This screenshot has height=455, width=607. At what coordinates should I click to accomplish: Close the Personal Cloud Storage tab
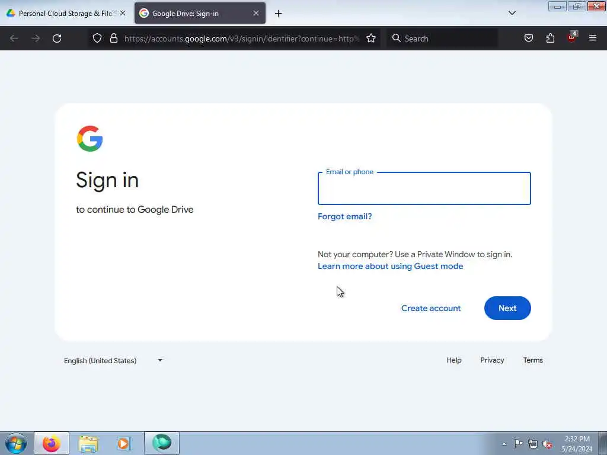point(123,13)
